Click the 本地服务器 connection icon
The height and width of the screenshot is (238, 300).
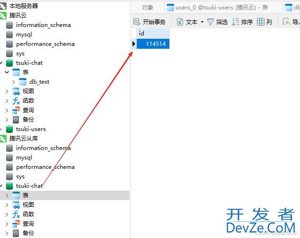[x=3, y=6]
